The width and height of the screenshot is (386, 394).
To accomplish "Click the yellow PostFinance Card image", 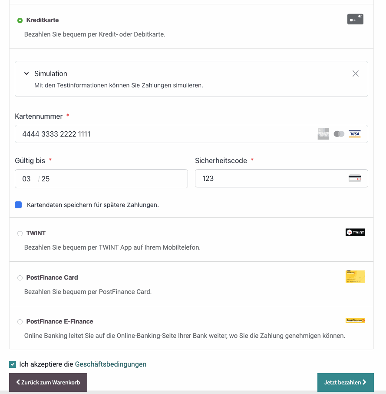I will point(355,277).
